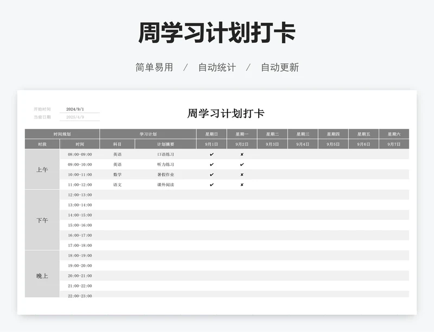This screenshot has width=434, height=332.
Task: Click the 11:00-12:00 time cell
Action: click(80, 185)
